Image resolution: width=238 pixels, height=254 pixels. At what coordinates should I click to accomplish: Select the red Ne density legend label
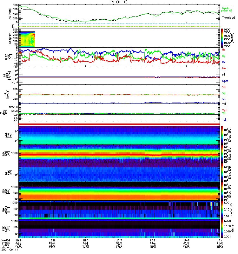(x=224, y=68)
